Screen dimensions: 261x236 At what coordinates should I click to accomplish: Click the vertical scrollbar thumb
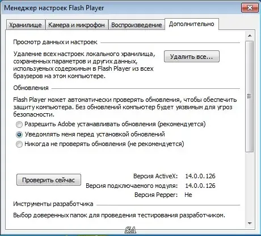(250, 96)
